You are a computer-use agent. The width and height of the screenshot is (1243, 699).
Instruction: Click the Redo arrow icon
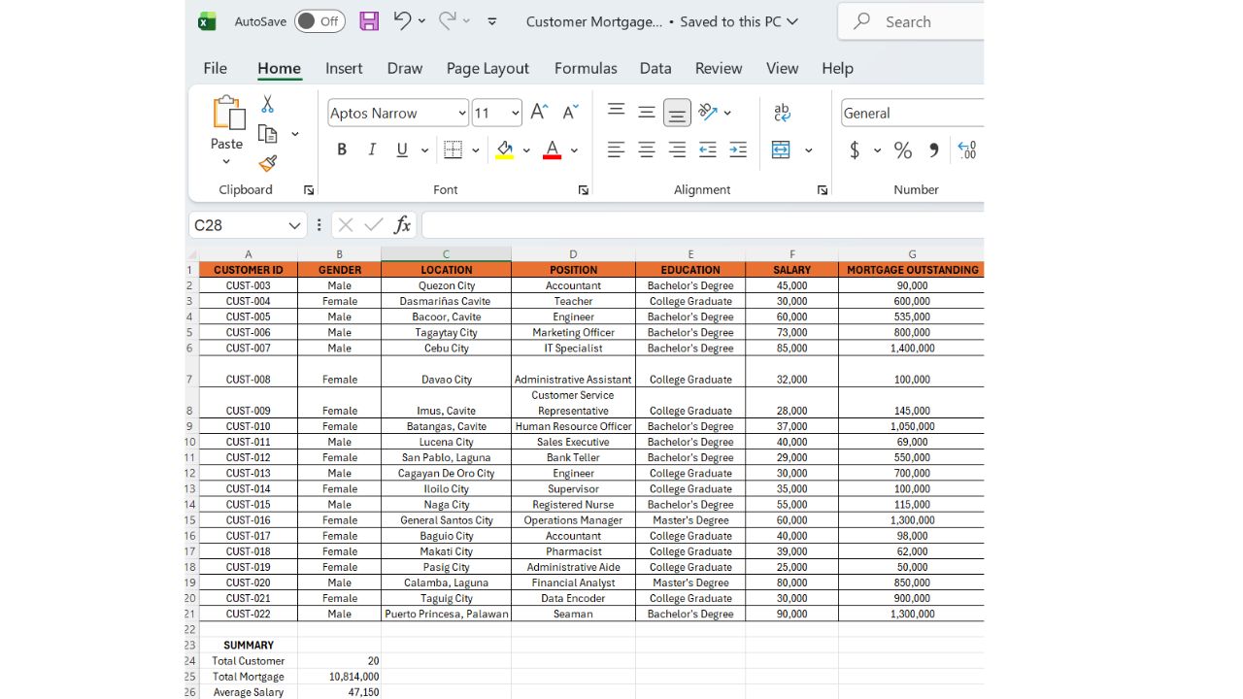pyautogui.click(x=448, y=20)
